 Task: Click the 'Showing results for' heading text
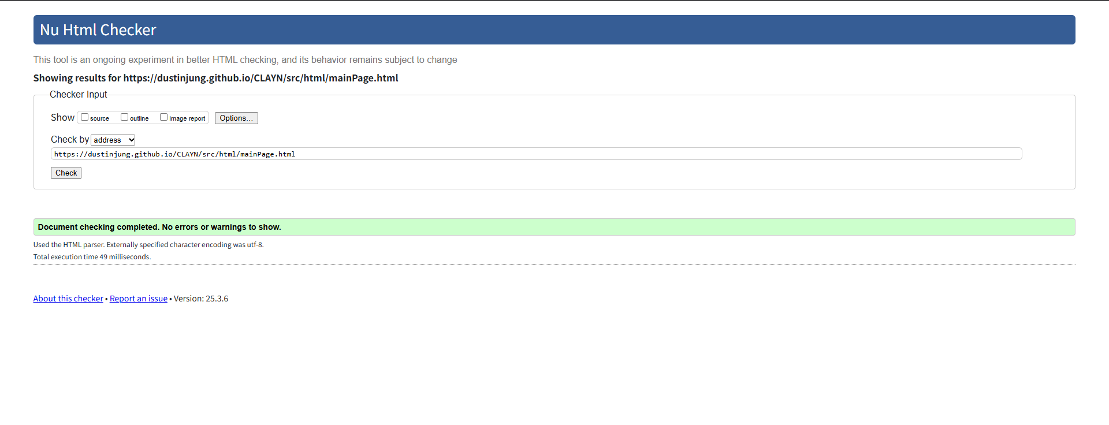(215, 78)
